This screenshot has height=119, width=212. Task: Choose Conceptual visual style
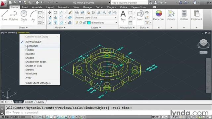(40, 46)
